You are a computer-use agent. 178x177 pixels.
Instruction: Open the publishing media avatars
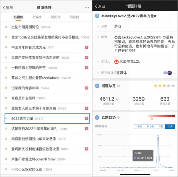(168, 73)
